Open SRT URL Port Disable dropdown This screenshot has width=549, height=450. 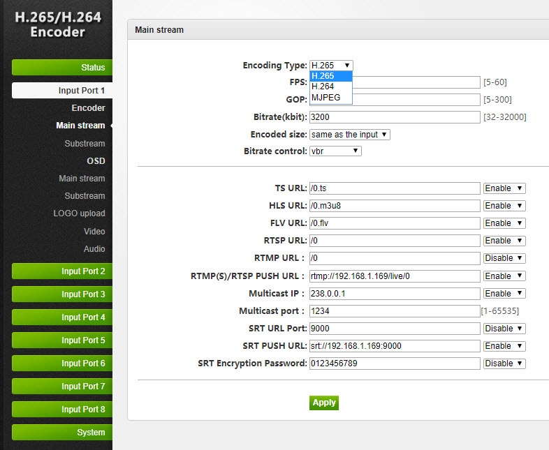click(x=504, y=329)
